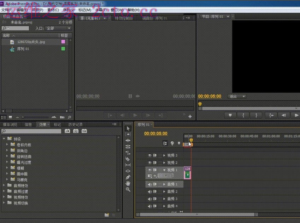300x223 pixels.
Task: Expand the 音频 1 track
Action: 164,184
